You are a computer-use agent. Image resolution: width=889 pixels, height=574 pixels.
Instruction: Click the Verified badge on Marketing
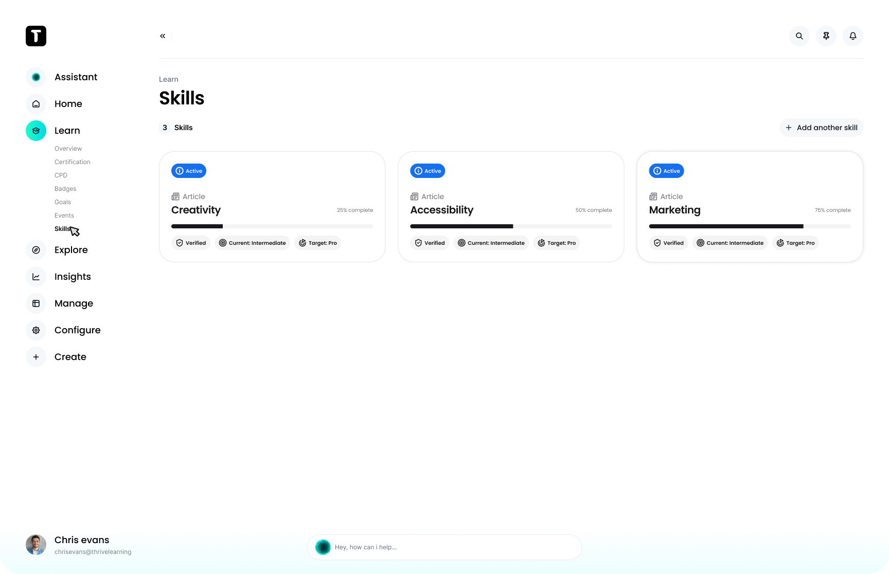[x=668, y=243]
